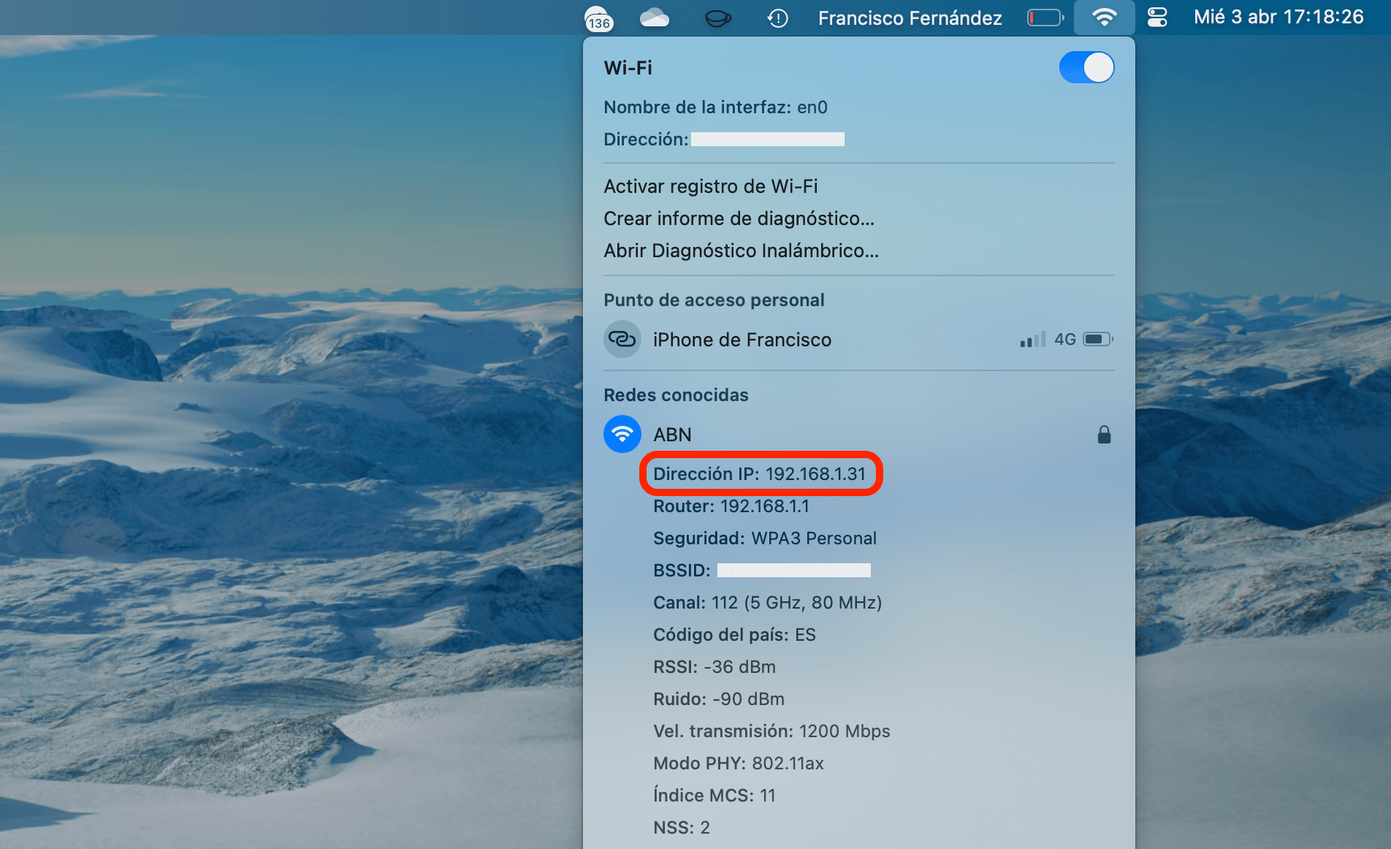Open the Wi-Fi status menu icon
The image size is (1391, 849).
[1104, 17]
